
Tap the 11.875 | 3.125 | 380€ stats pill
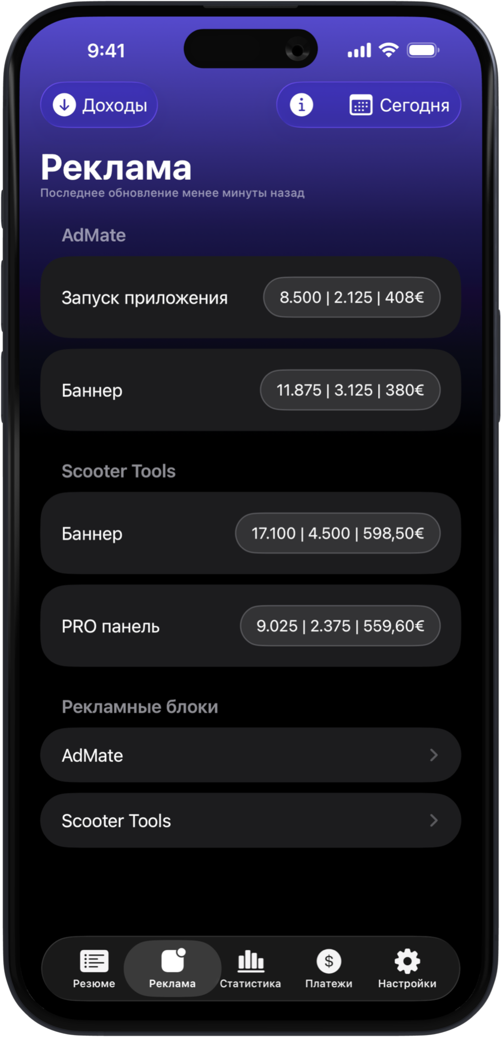click(350, 390)
